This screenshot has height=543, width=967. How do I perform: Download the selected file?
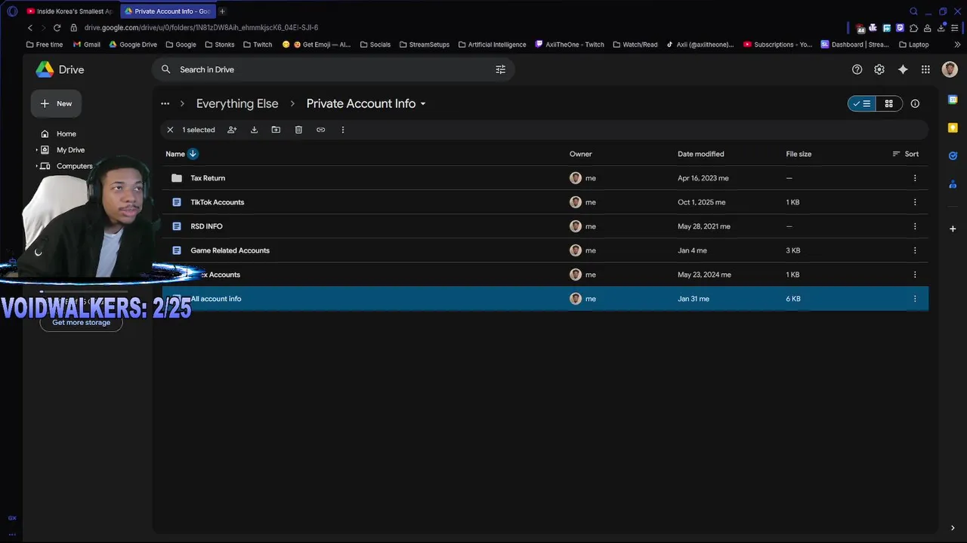[x=254, y=130]
